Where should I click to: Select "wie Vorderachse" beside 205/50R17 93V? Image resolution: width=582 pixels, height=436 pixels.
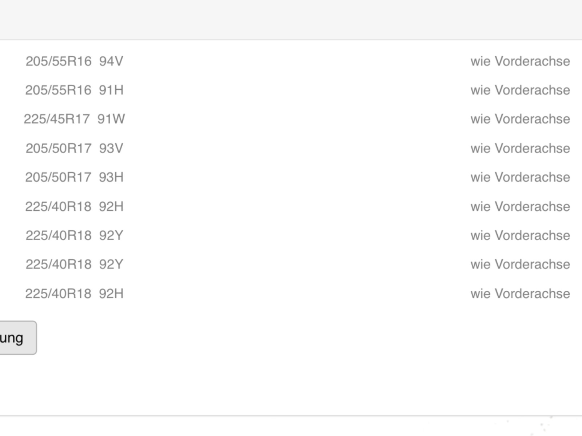click(x=520, y=148)
